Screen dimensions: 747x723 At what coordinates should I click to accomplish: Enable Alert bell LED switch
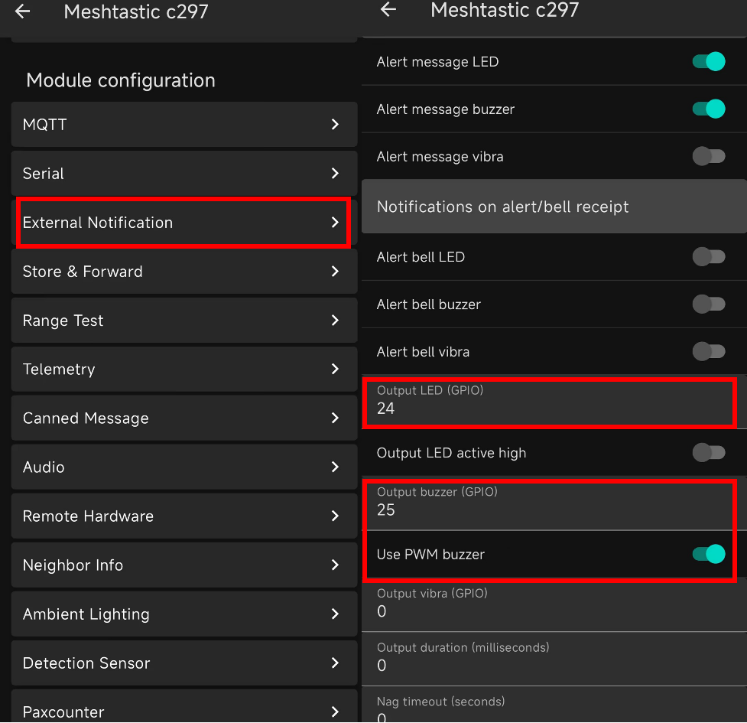click(x=709, y=257)
